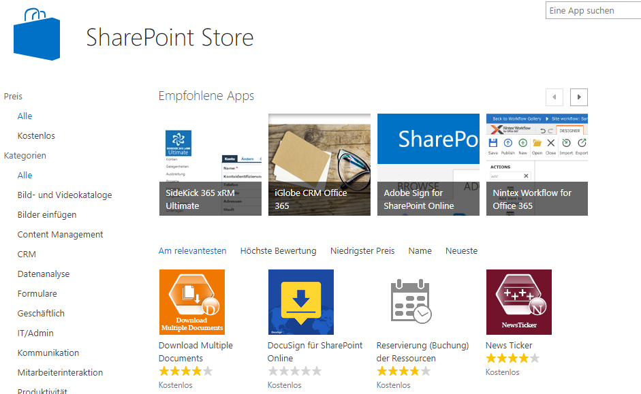This screenshot has height=394, width=641.
Task: Click the Eine App suchen search field
Action: point(591,11)
